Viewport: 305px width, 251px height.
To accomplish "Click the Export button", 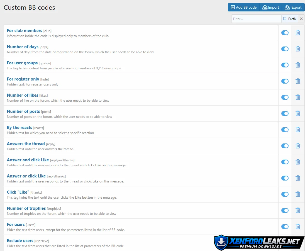I will (293, 8).
